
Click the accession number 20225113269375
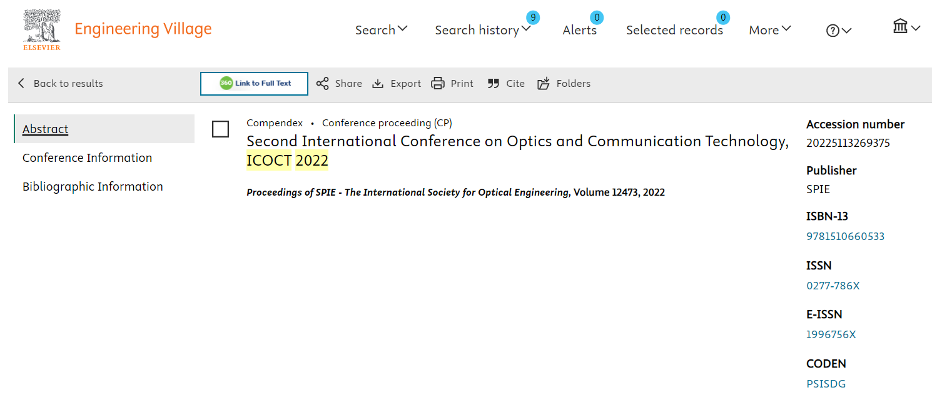click(x=848, y=143)
